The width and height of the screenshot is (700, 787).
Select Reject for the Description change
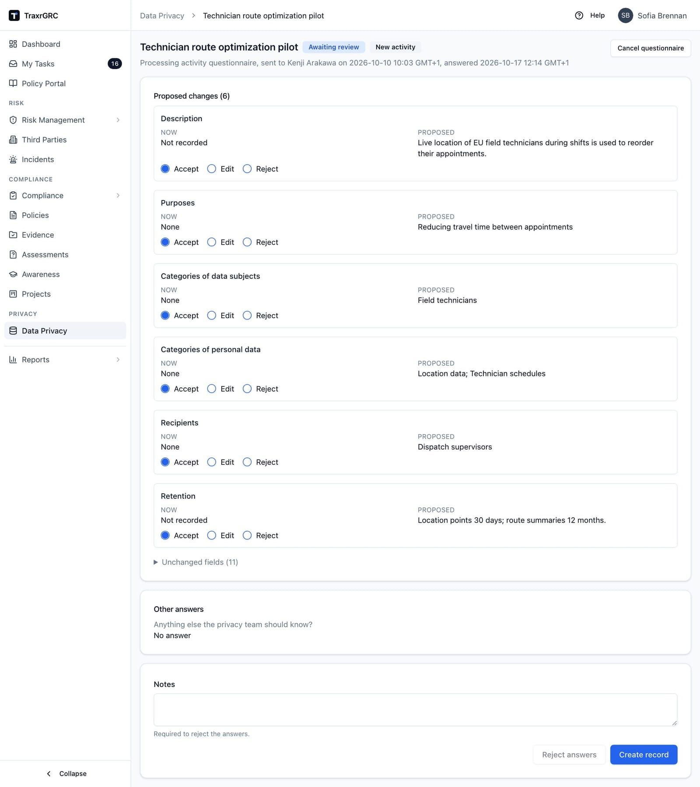pyautogui.click(x=247, y=169)
